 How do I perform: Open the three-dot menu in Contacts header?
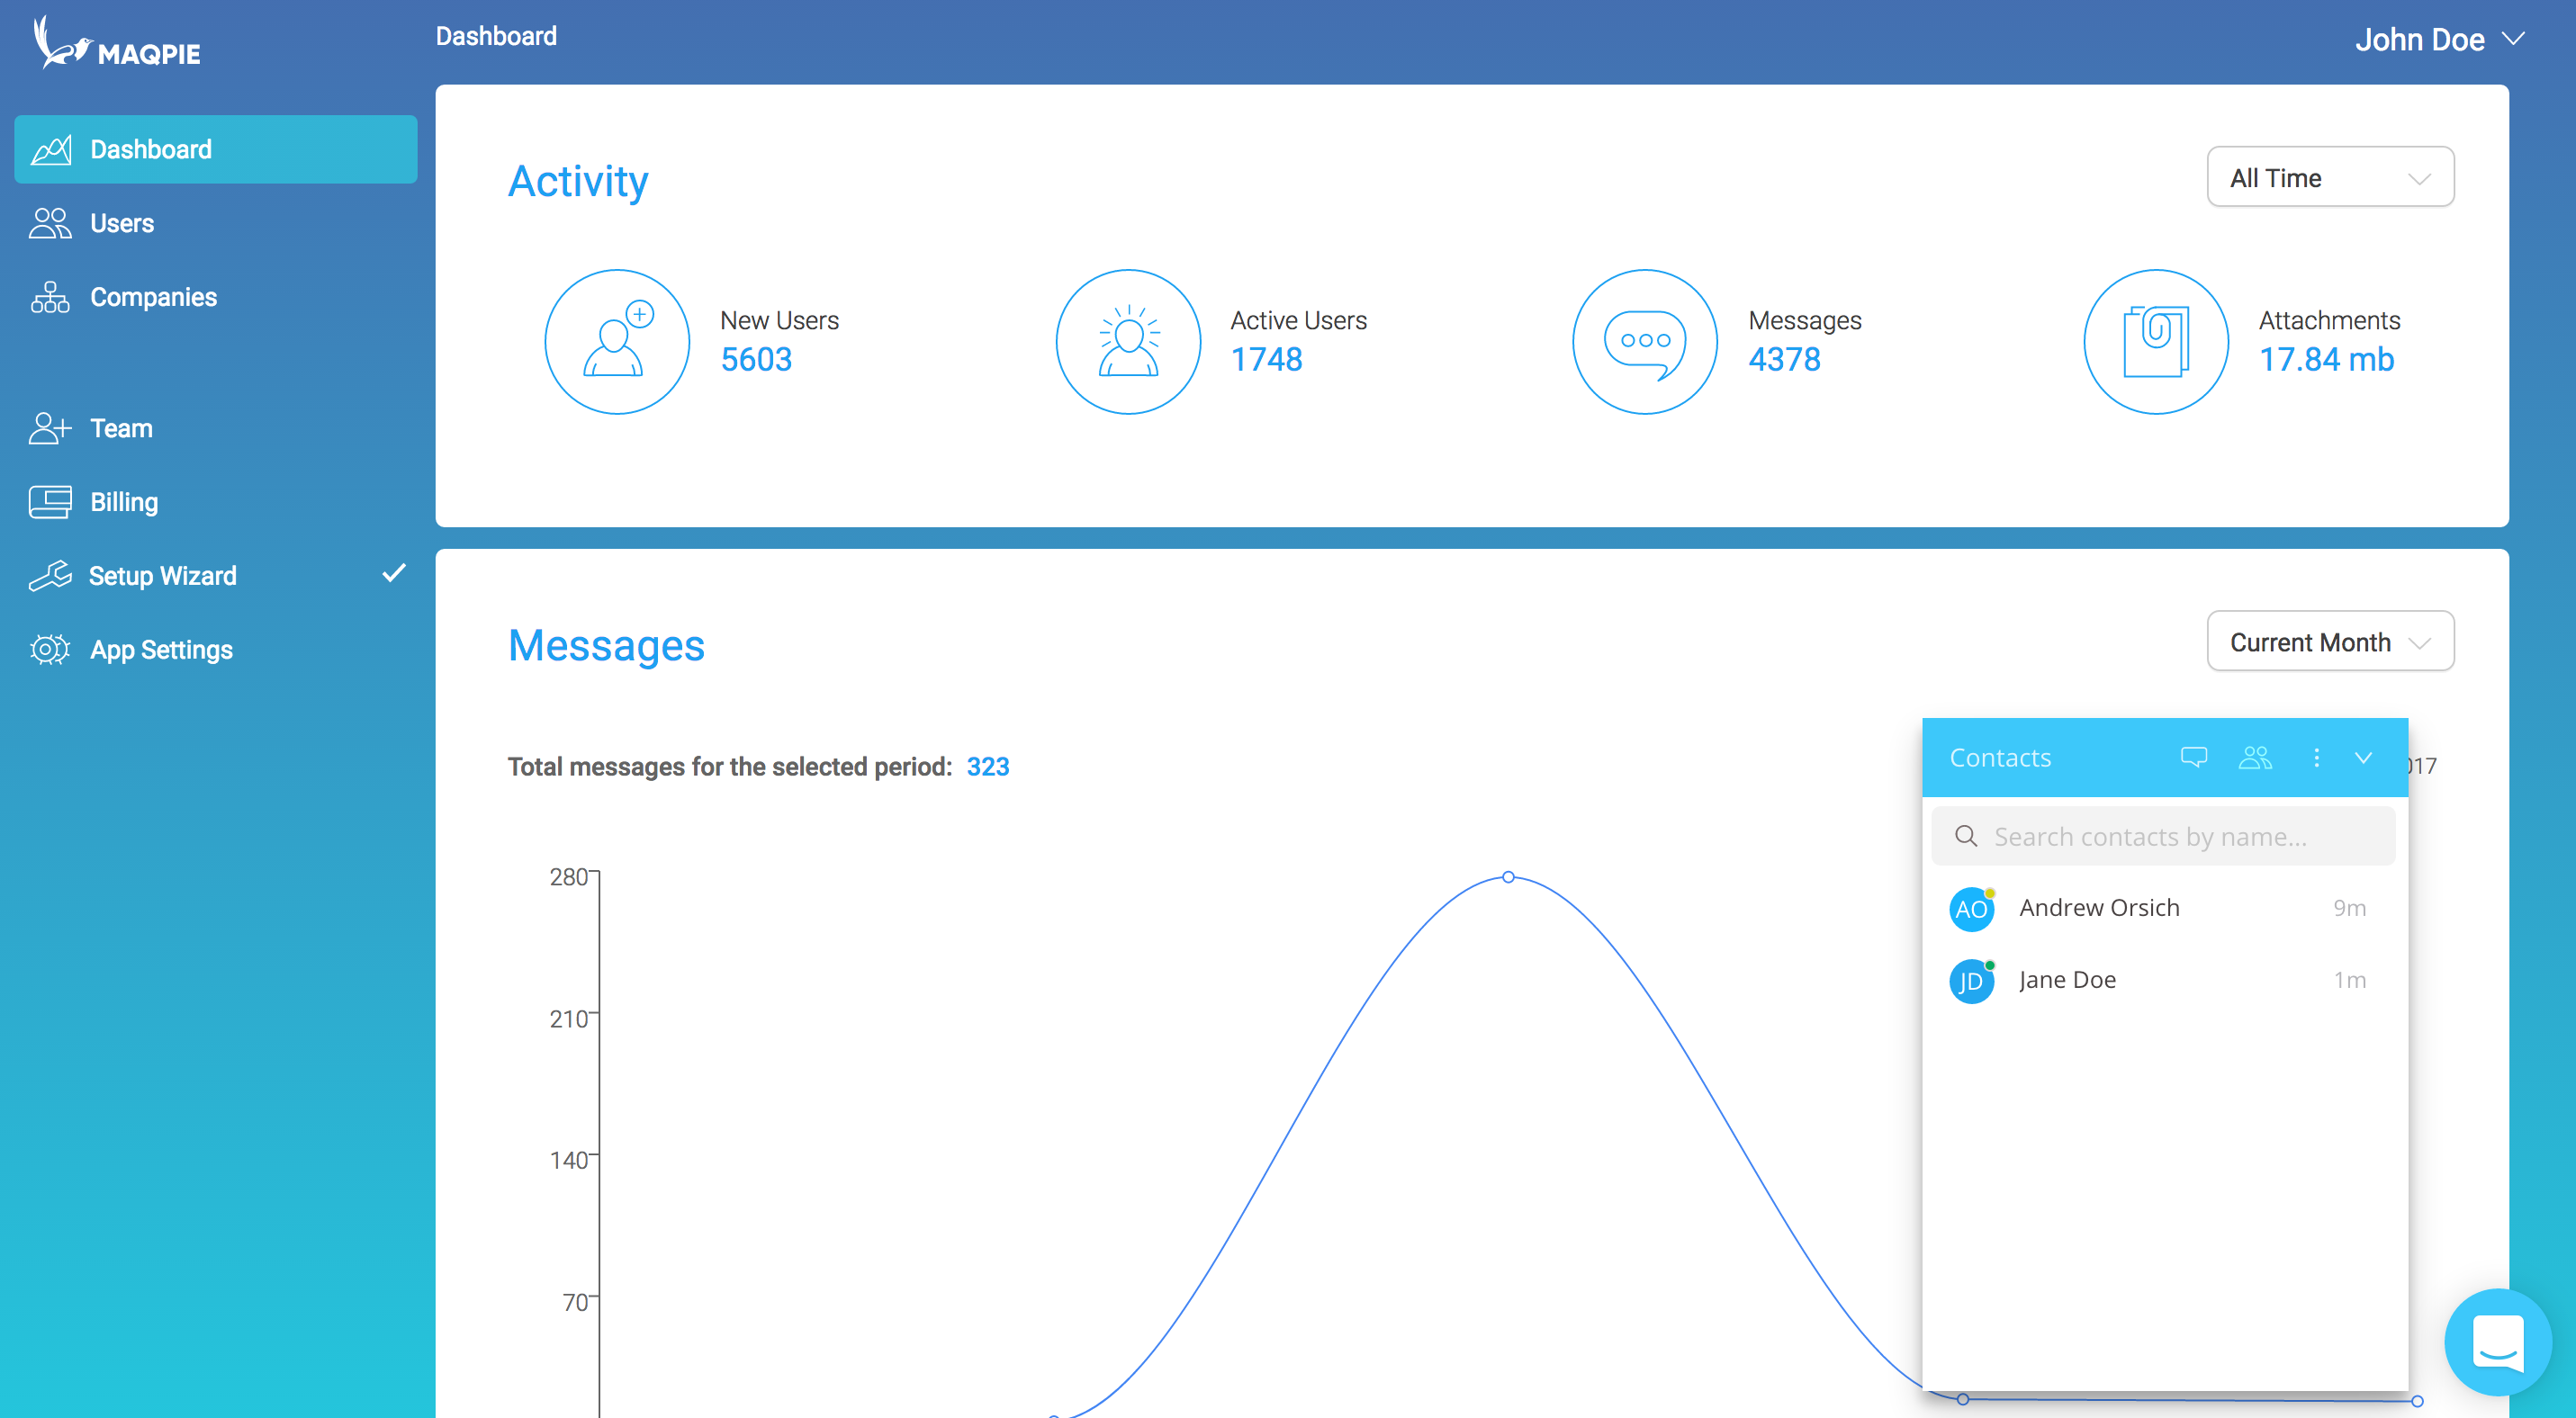(x=2316, y=758)
